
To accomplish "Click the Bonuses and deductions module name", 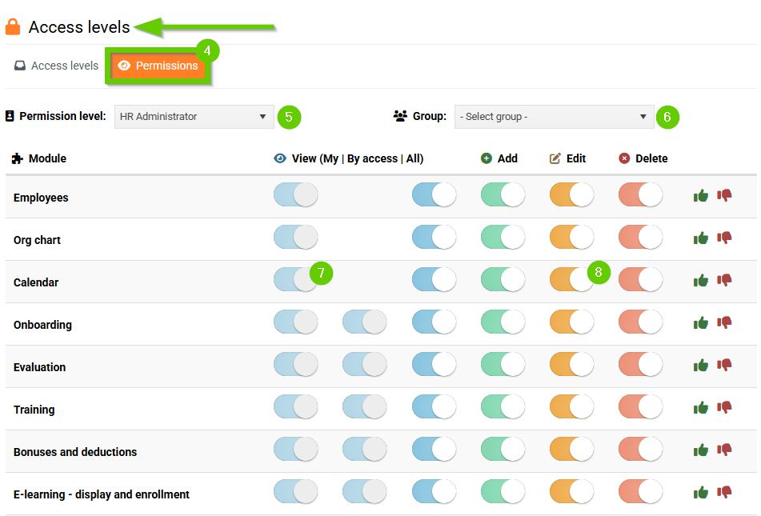I will pos(75,452).
